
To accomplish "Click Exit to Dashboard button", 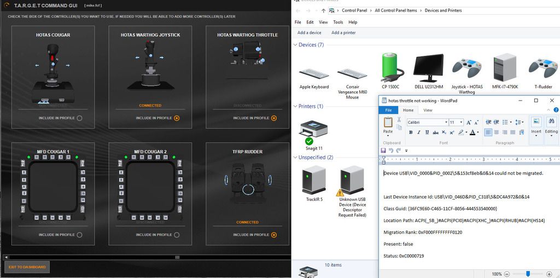I will [27, 267].
